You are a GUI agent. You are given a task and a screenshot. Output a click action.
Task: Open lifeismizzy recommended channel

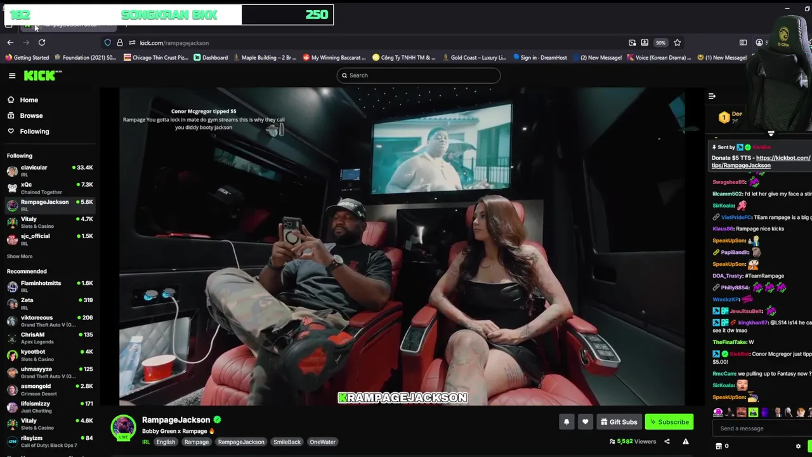[49, 406]
